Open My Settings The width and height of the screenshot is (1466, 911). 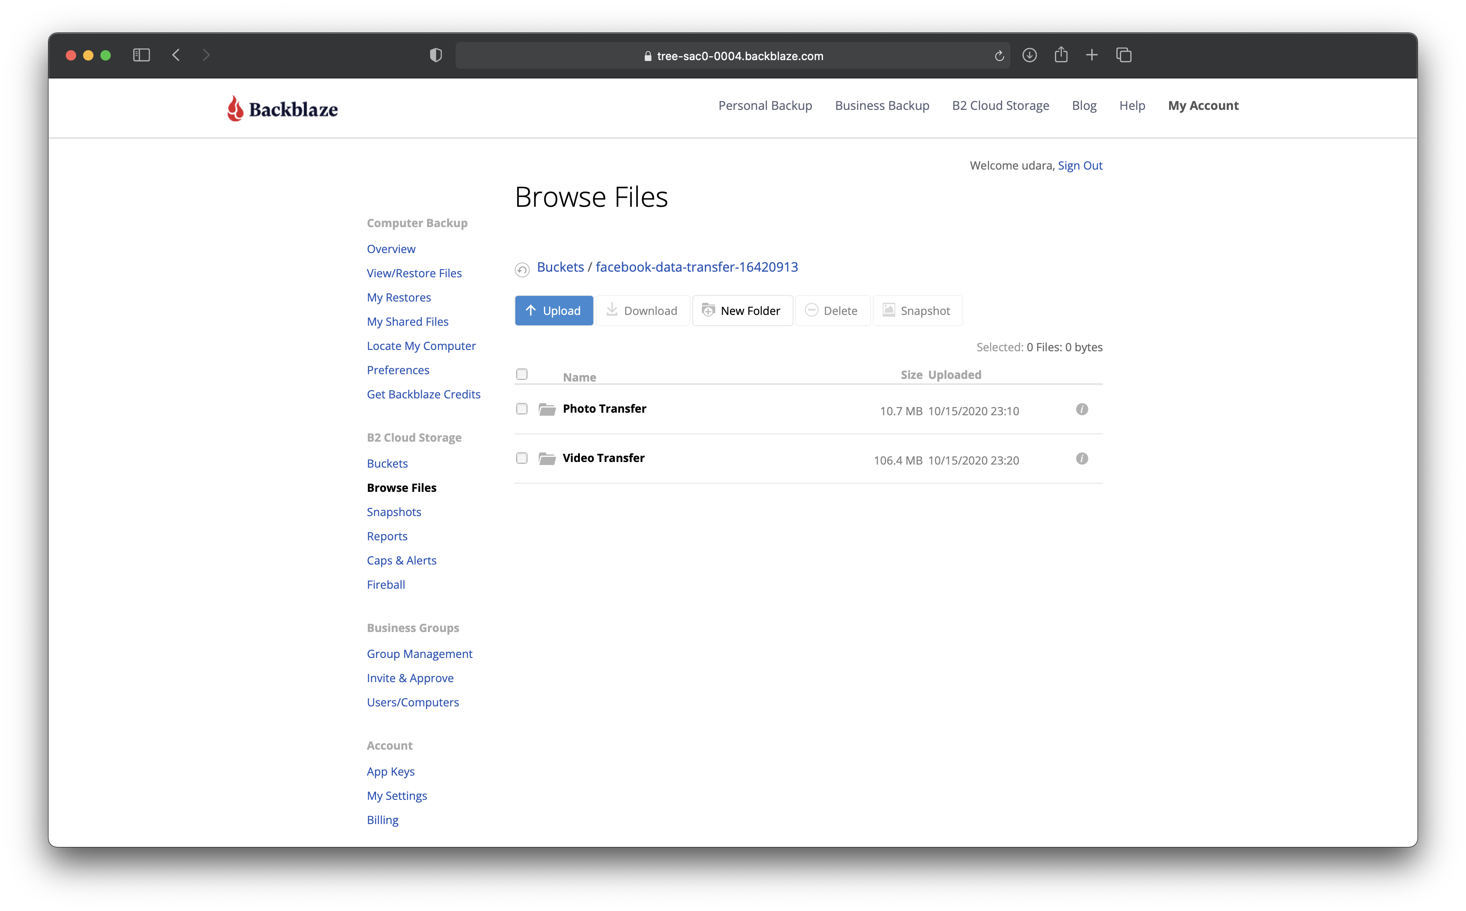pos(396,796)
